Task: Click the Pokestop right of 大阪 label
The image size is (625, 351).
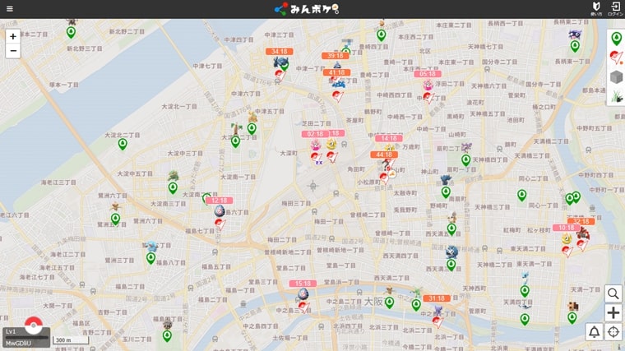Action: 390,303
